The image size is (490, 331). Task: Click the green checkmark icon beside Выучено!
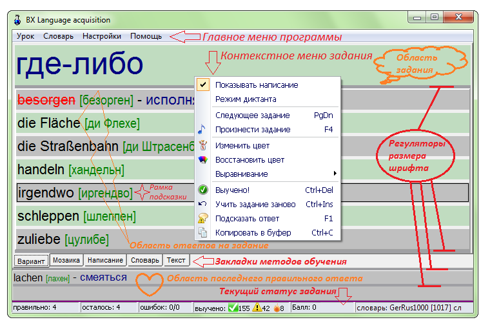point(203,190)
